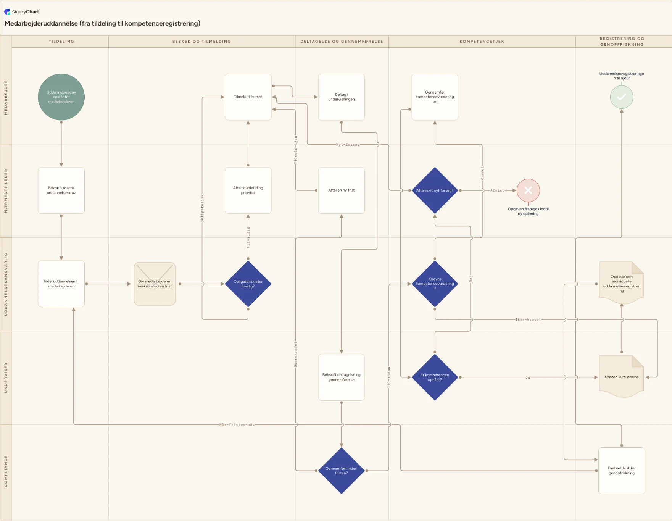
Task: Select the 'Udsted kursusbevis' document shape
Action: [x=622, y=376]
